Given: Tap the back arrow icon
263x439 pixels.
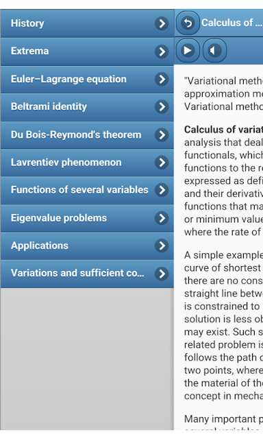Looking at the screenshot, I should (188, 23).
